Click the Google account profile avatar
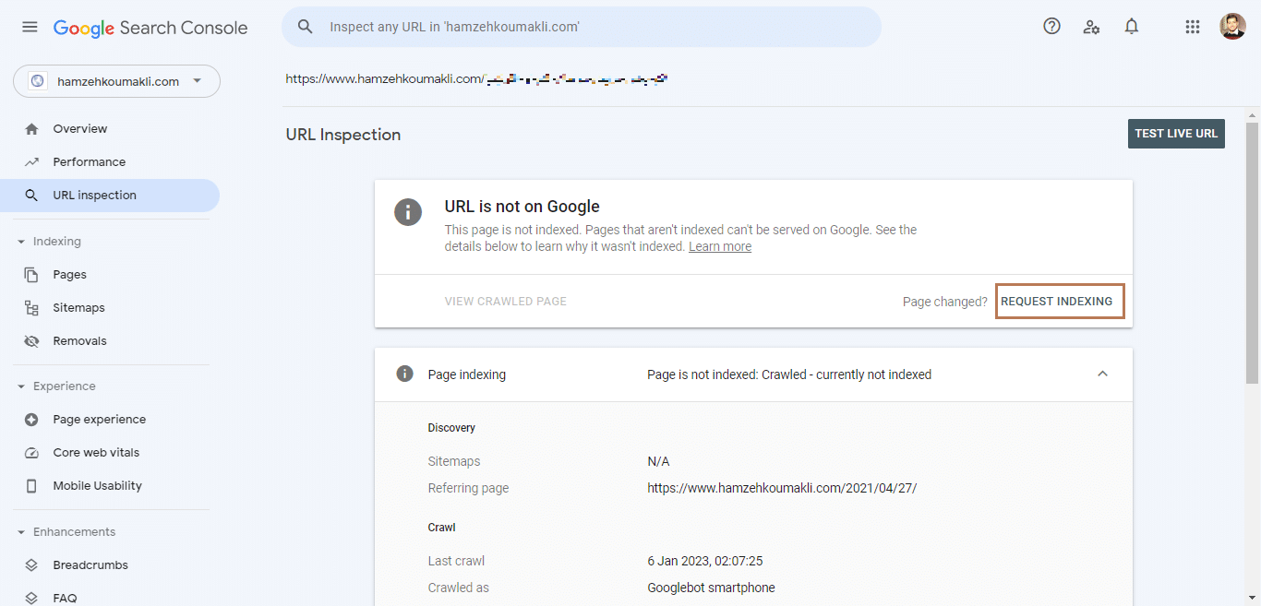 point(1232,27)
